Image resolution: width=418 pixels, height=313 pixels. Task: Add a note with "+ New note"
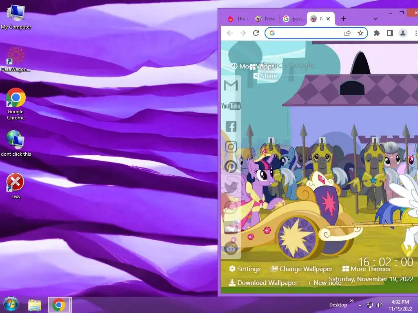tap(325, 283)
